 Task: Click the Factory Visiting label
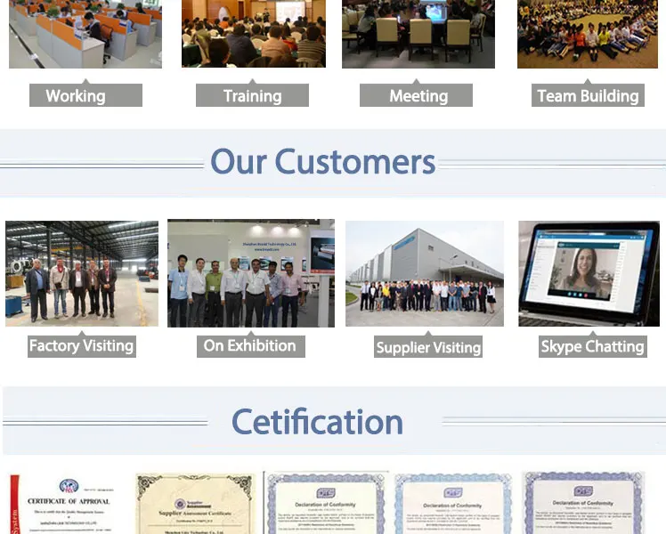pyautogui.click(x=82, y=346)
